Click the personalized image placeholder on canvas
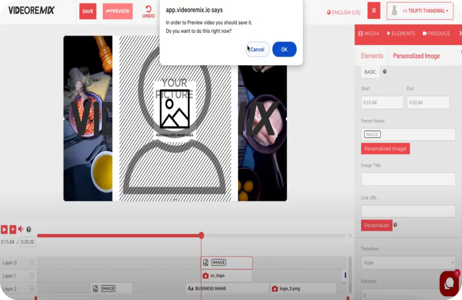The image size is (462, 300). (x=175, y=118)
